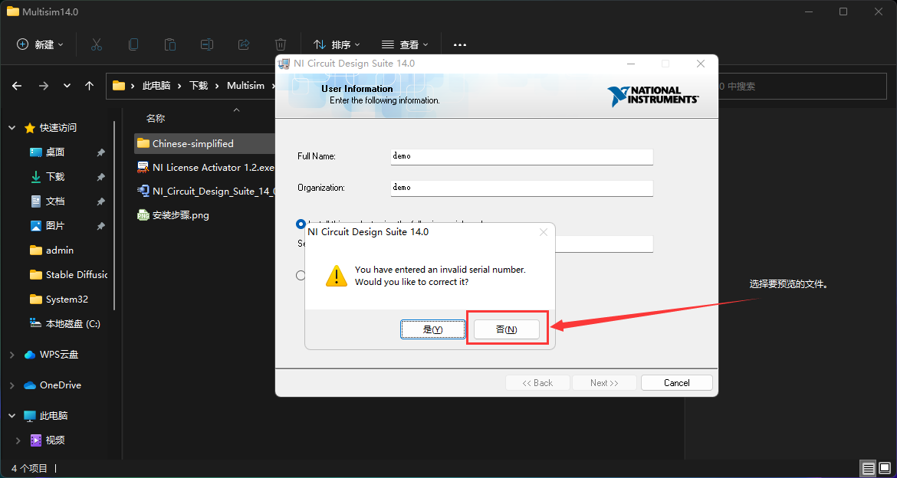Click NI License Activator file icon
The width and height of the screenshot is (897, 478).
143,168
